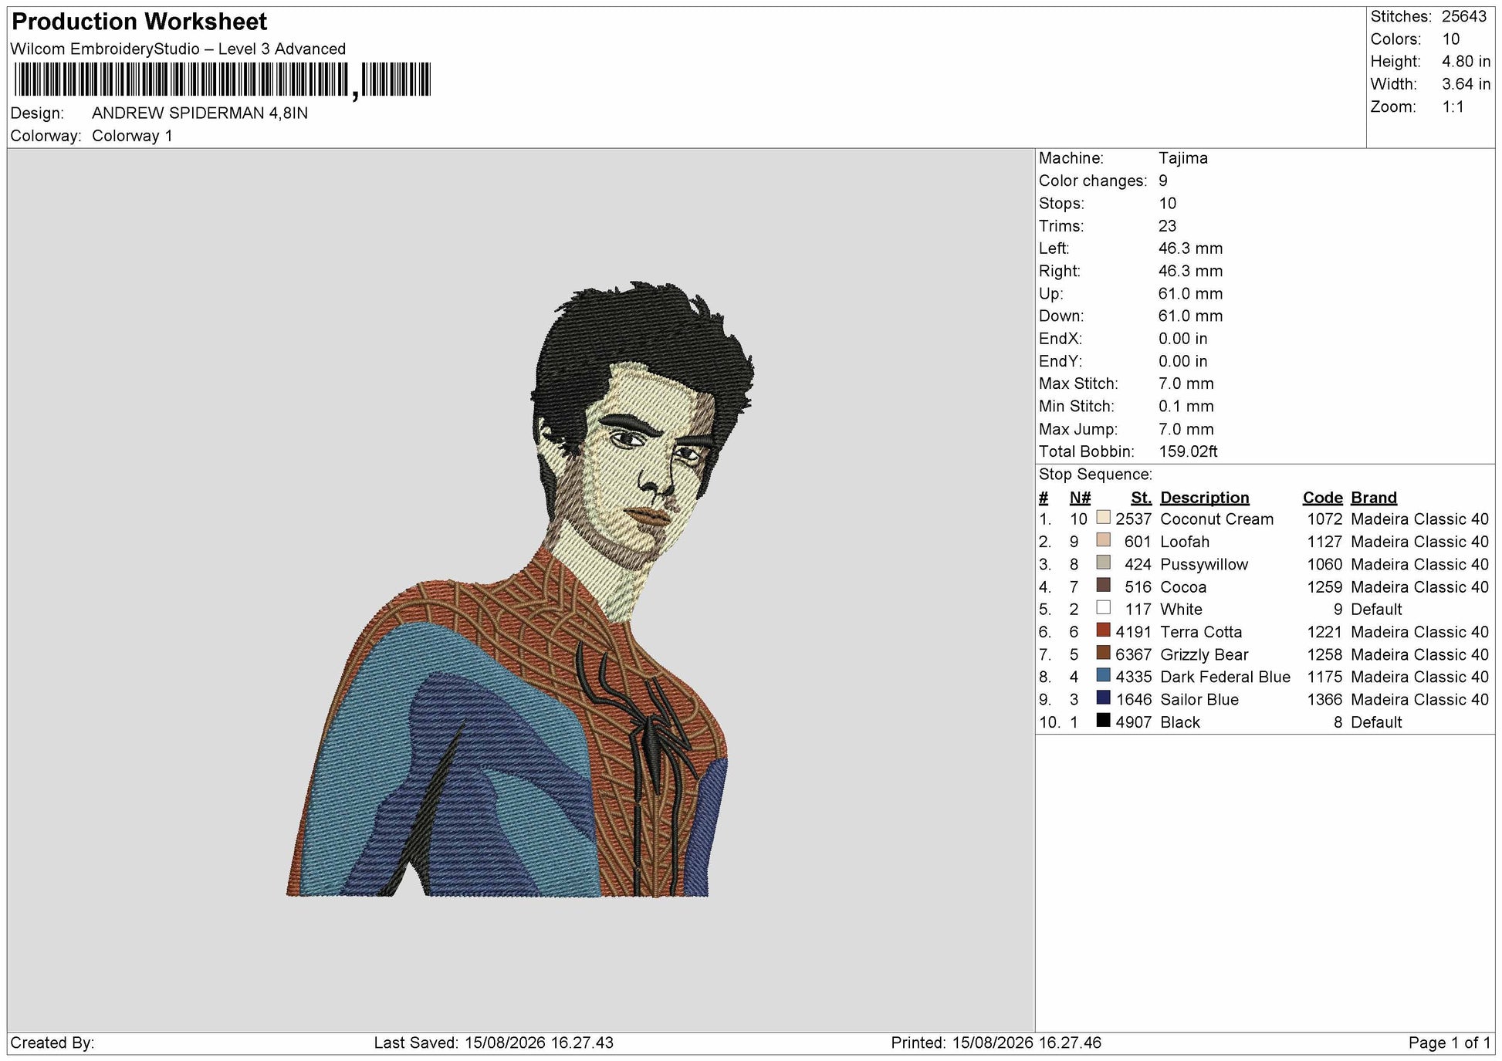This screenshot has width=1502, height=1061.
Task: Click the Color changes value '9'
Action: pos(1163,181)
